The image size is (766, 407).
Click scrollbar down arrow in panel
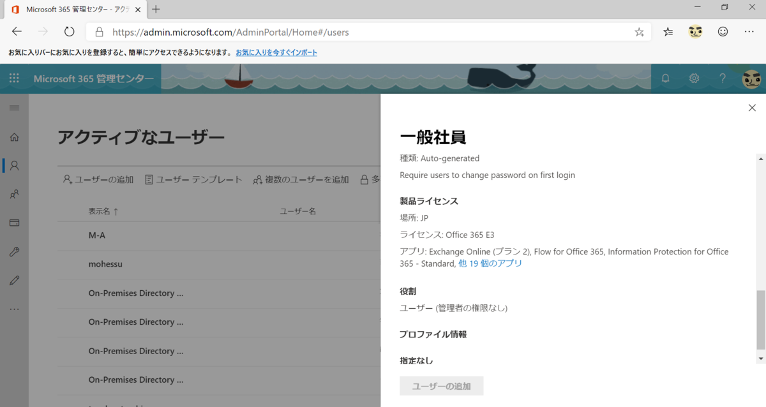760,359
